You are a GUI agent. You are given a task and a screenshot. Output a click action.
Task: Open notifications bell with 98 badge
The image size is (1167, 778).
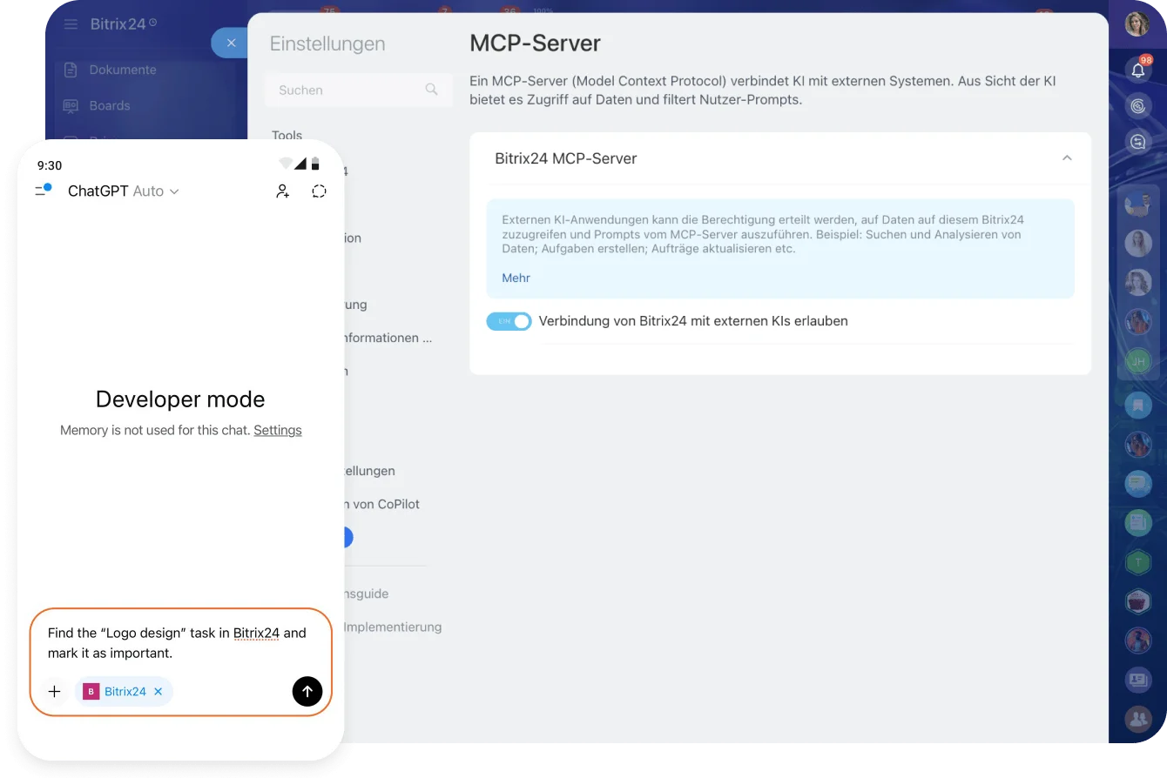point(1137,70)
